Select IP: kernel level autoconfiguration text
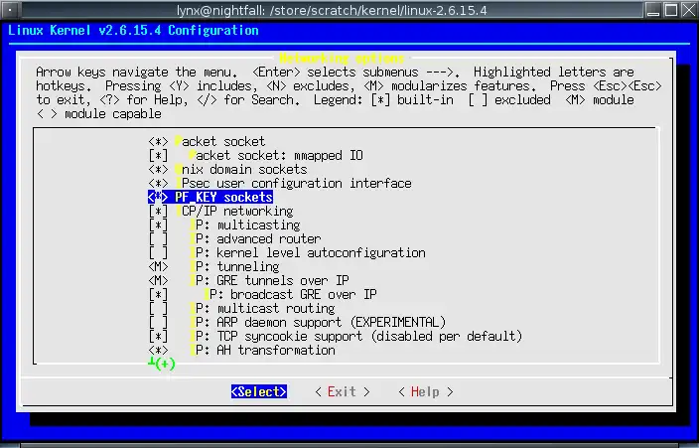The image size is (699, 448). tap(307, 253)
